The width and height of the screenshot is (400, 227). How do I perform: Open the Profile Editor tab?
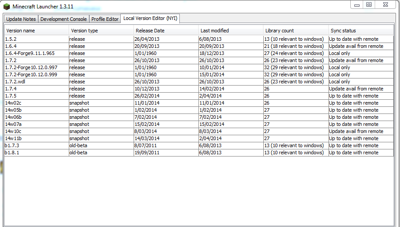[105, 19]
